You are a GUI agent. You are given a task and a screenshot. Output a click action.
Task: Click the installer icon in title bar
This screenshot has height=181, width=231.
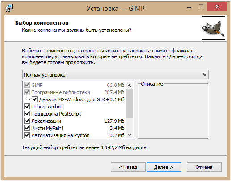coord(9,8)
